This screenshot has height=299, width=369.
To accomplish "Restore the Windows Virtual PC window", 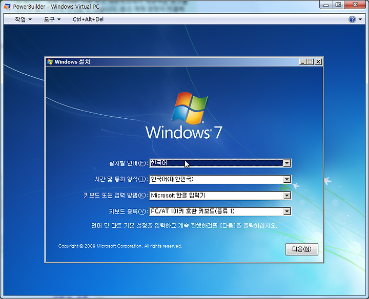I will [x=338, y=5].
